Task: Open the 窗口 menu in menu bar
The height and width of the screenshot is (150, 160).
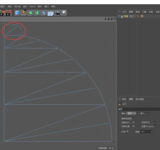Action: pos(47,7)
